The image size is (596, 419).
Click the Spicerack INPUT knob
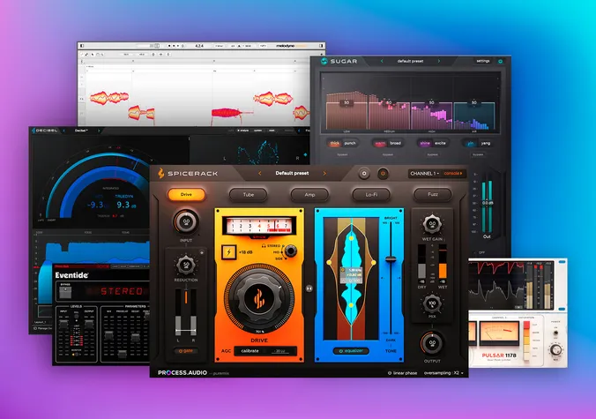pos(186,221)
